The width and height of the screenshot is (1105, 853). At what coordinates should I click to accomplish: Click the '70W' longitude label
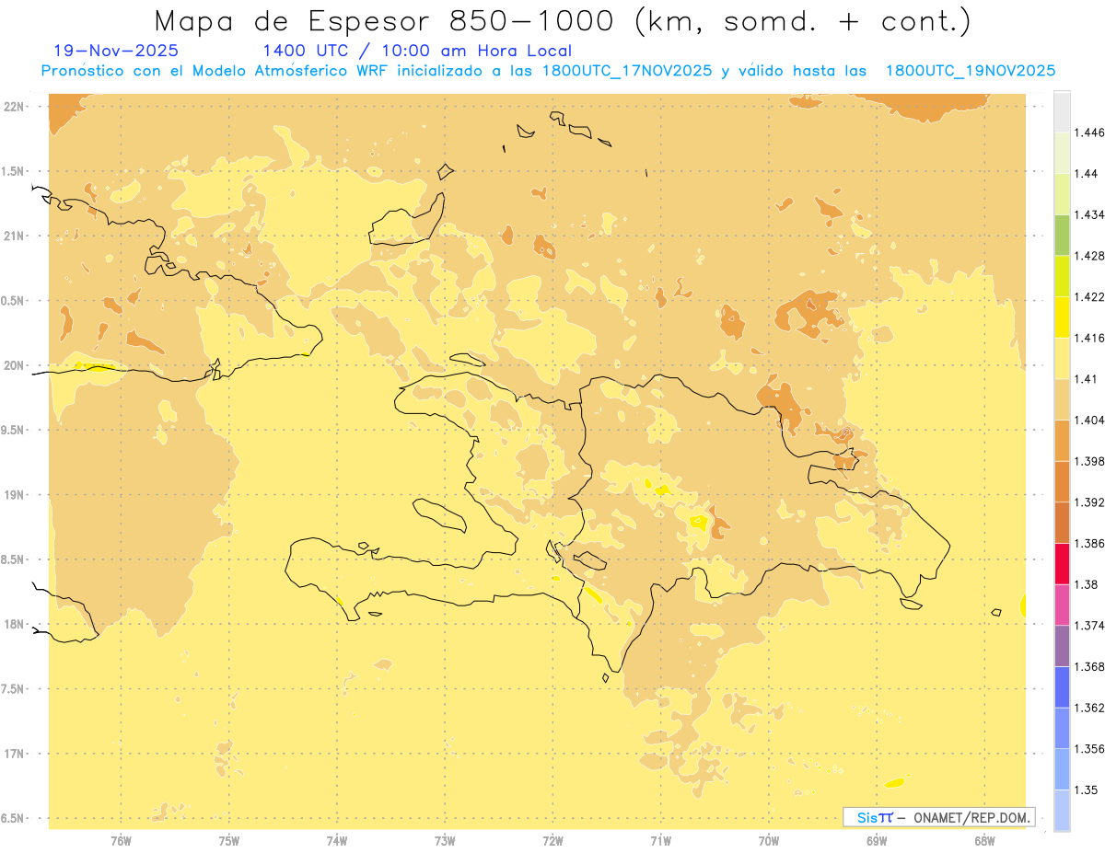point(769,841)
